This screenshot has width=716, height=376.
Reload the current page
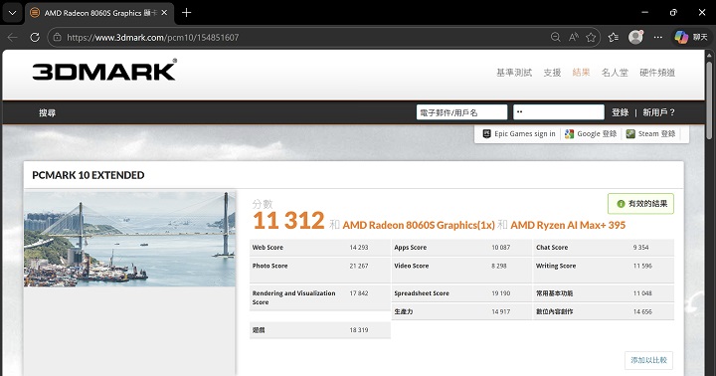tap(35, 38)
